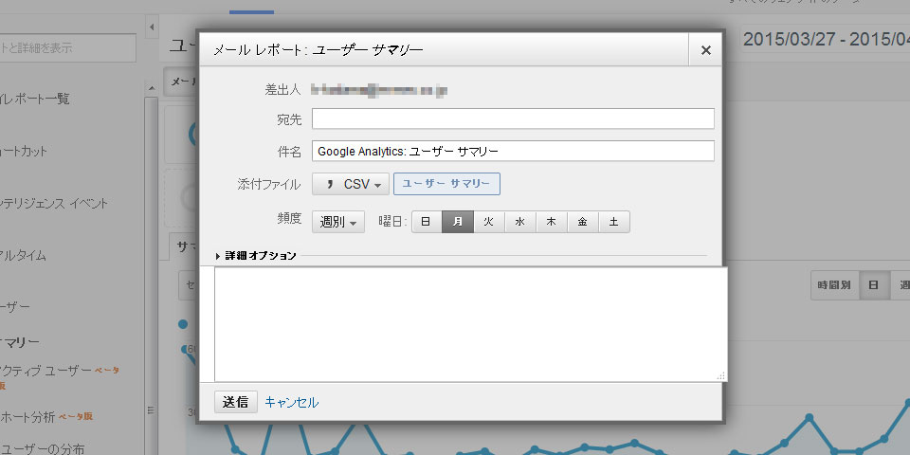Select 金 (Friday) day of week

[583, 222]
